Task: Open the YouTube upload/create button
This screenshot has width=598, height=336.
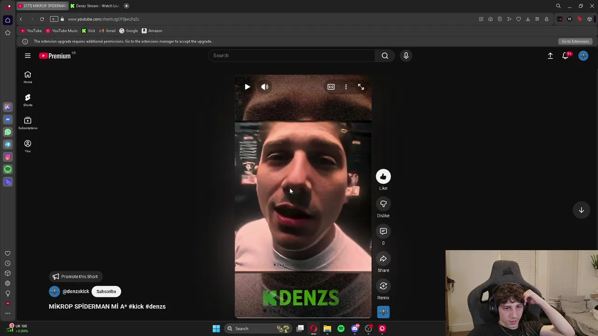Action: pyautogui.click(x=550, y=56)
